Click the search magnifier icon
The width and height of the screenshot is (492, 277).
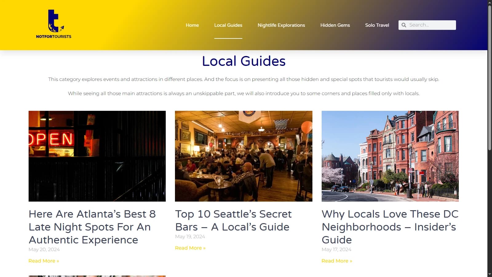pos(404,25)
